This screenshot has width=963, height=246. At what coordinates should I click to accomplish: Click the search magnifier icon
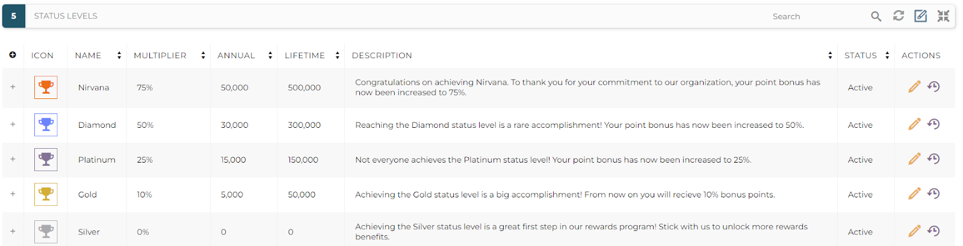876,16
